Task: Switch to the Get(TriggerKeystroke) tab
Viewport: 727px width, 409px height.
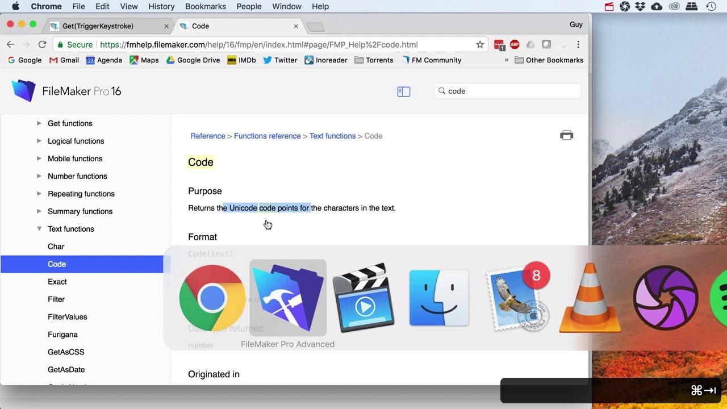Action: tap(109, 26)
